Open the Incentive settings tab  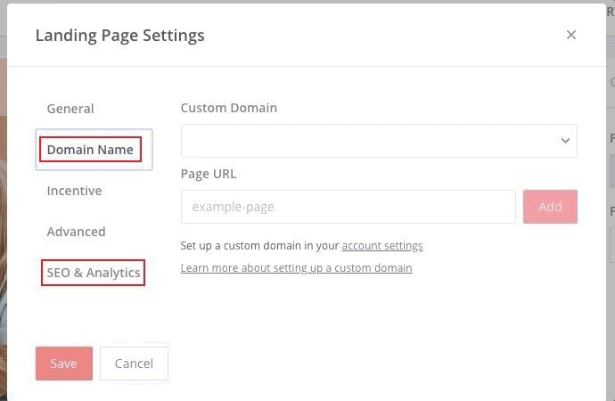74,191
